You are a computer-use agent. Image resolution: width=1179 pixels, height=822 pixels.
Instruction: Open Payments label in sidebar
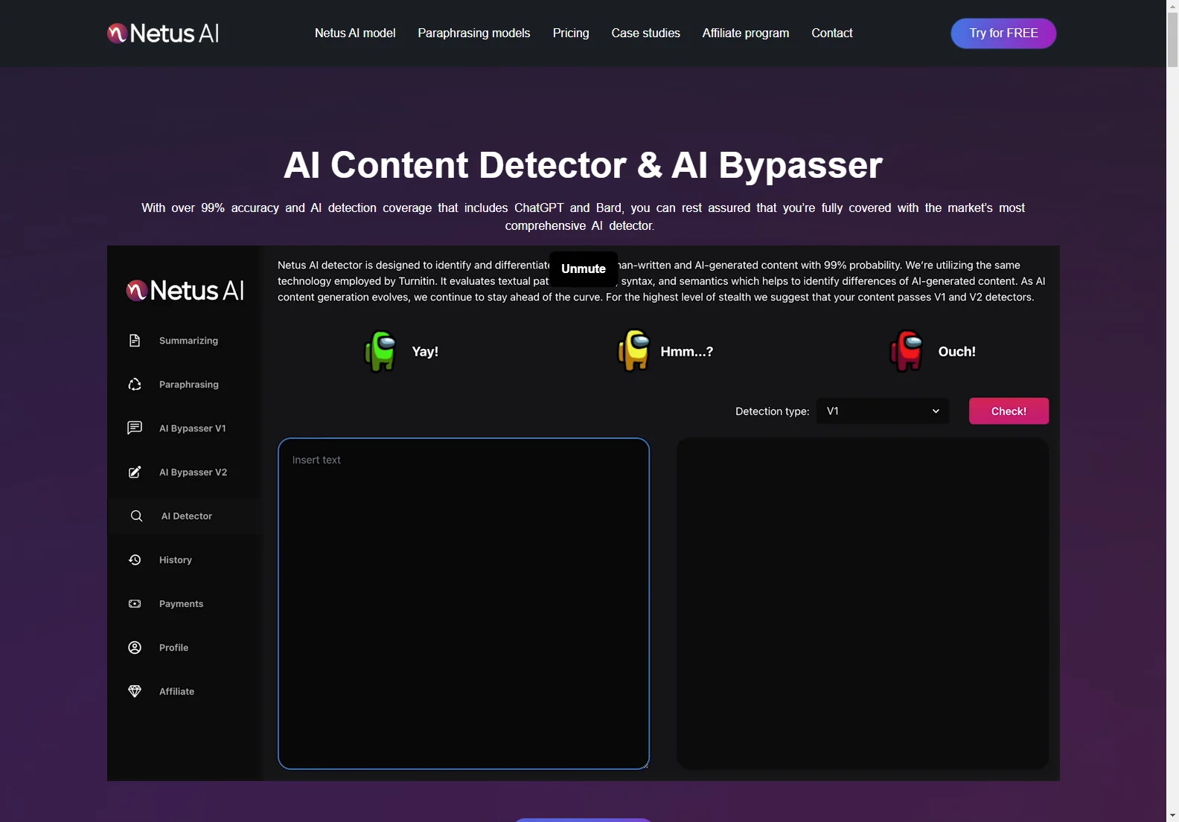(181, 604)
